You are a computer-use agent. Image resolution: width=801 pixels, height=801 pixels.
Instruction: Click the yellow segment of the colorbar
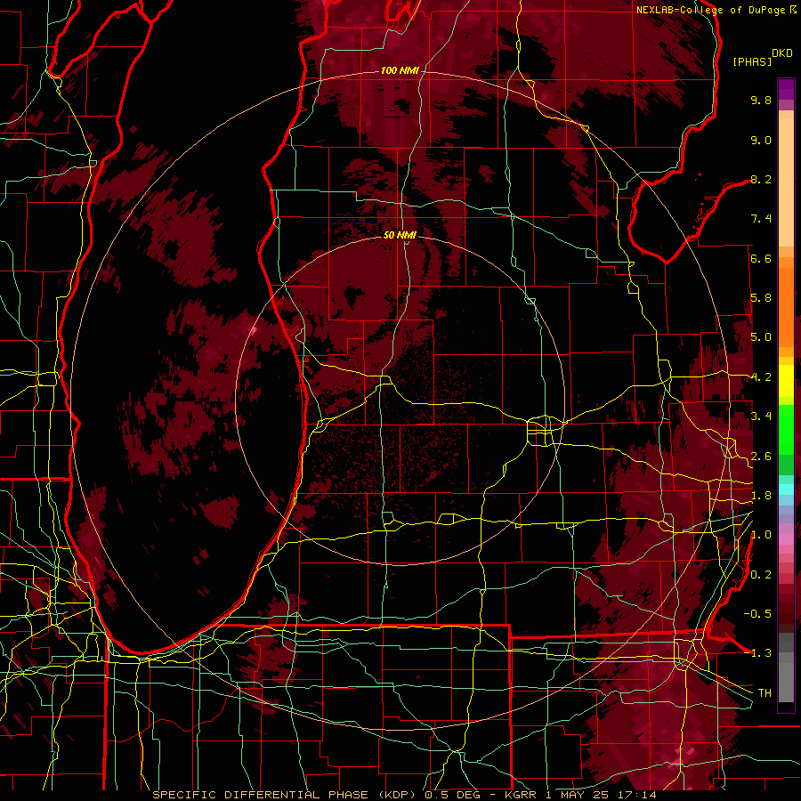[x=786, y=380]
